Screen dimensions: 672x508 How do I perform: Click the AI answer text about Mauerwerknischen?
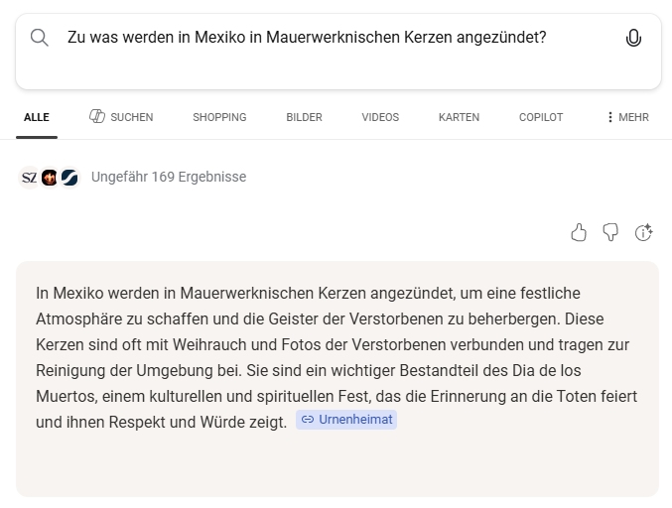(x=336, y=357)
